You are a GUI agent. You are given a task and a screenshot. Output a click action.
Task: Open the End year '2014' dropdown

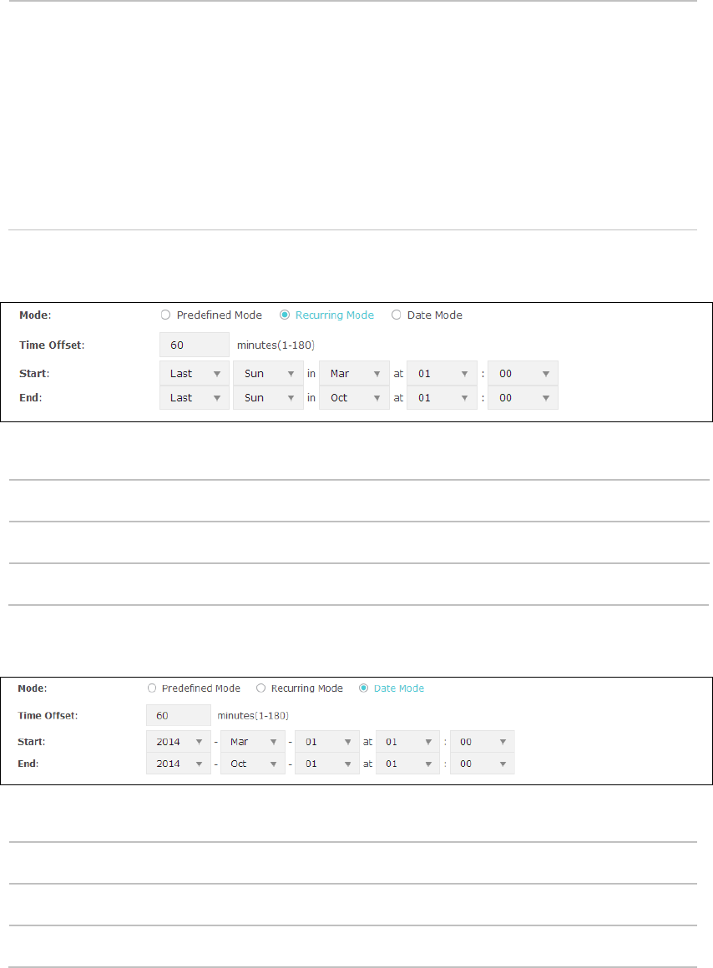179,764
